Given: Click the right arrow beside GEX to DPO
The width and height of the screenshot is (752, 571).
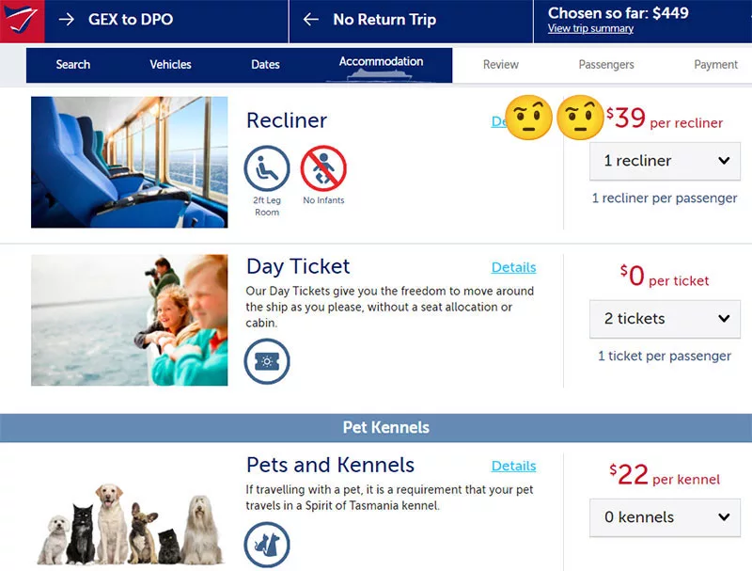Looking at the screenshot, I should tap(67, 20).
